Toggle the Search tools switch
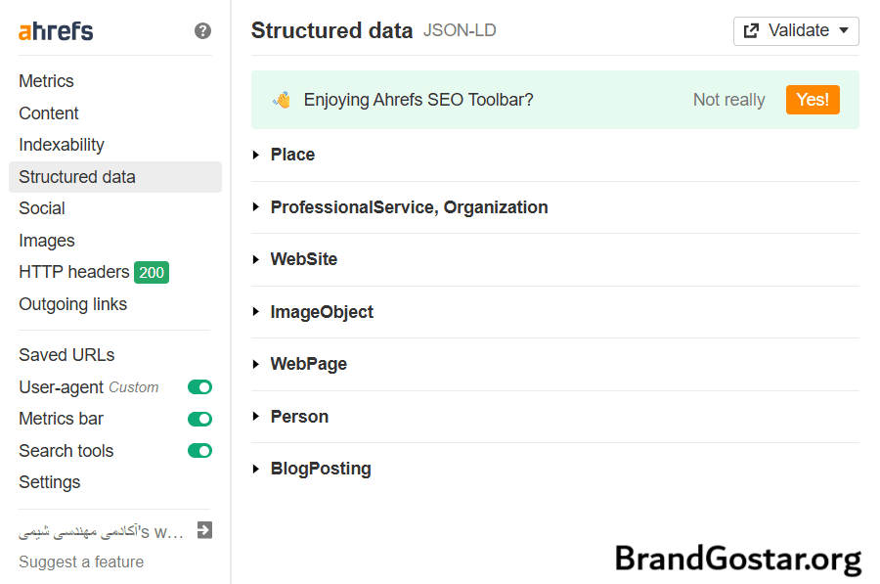This screenshot has width=880, height=584. coord(199,450)
